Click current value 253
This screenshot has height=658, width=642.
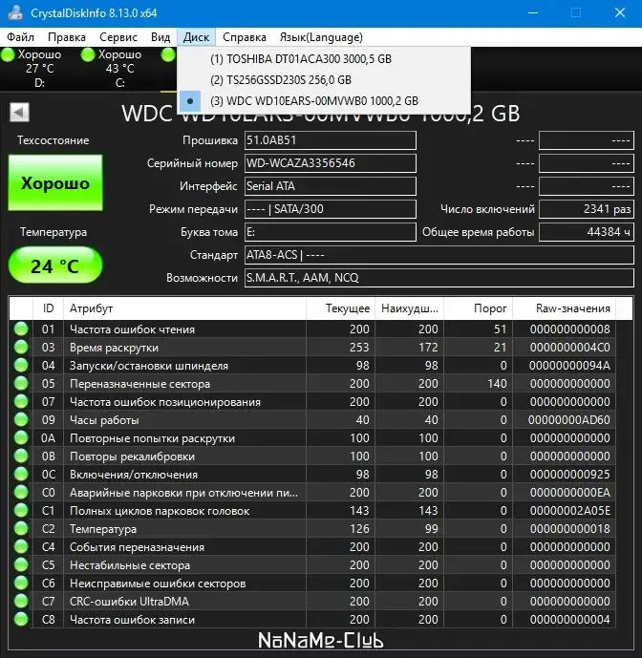tap(359, 347)
